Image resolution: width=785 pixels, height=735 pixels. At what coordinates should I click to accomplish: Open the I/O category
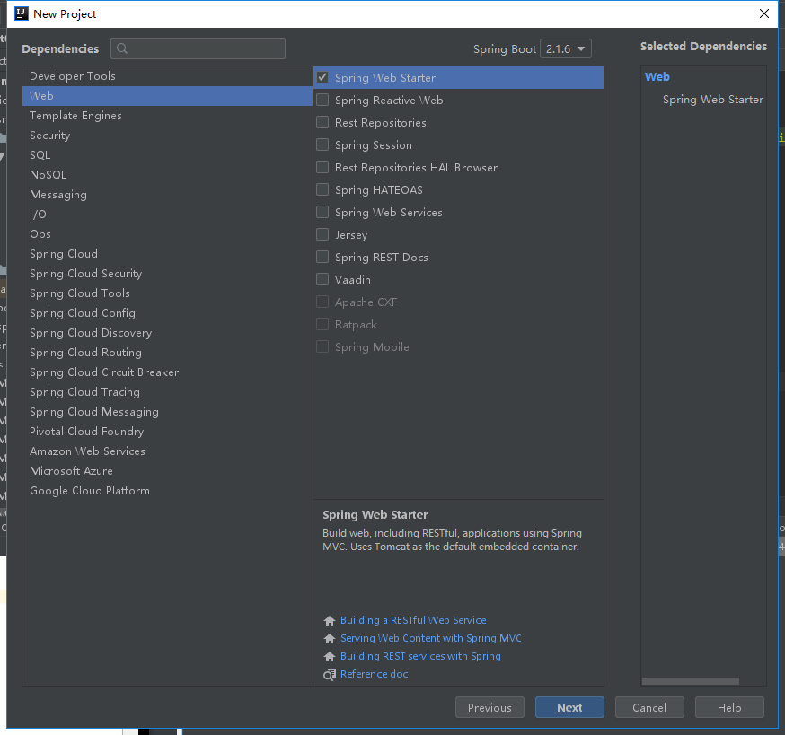tap(167, 214)
